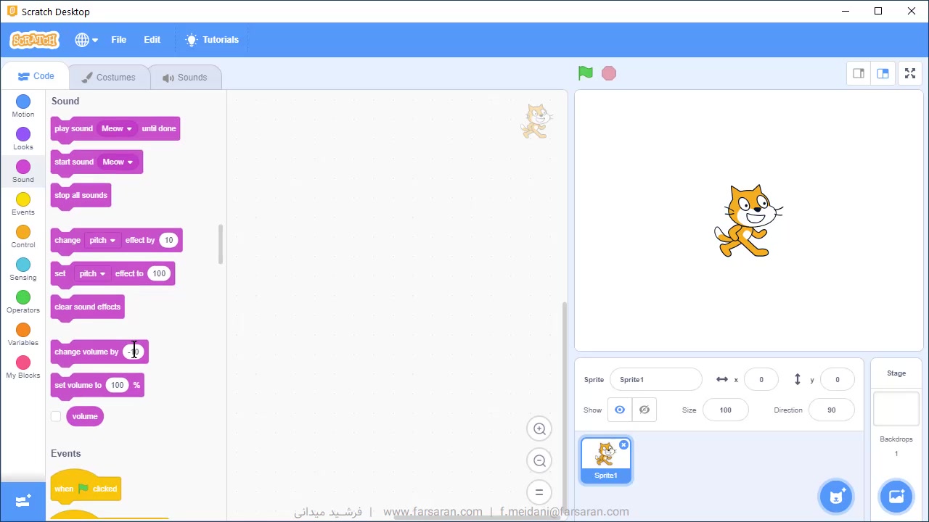Image resolution: width=929 pixels, height=522 pixels.
Task: Switch to the Code tab
Action: click(36, 76)
